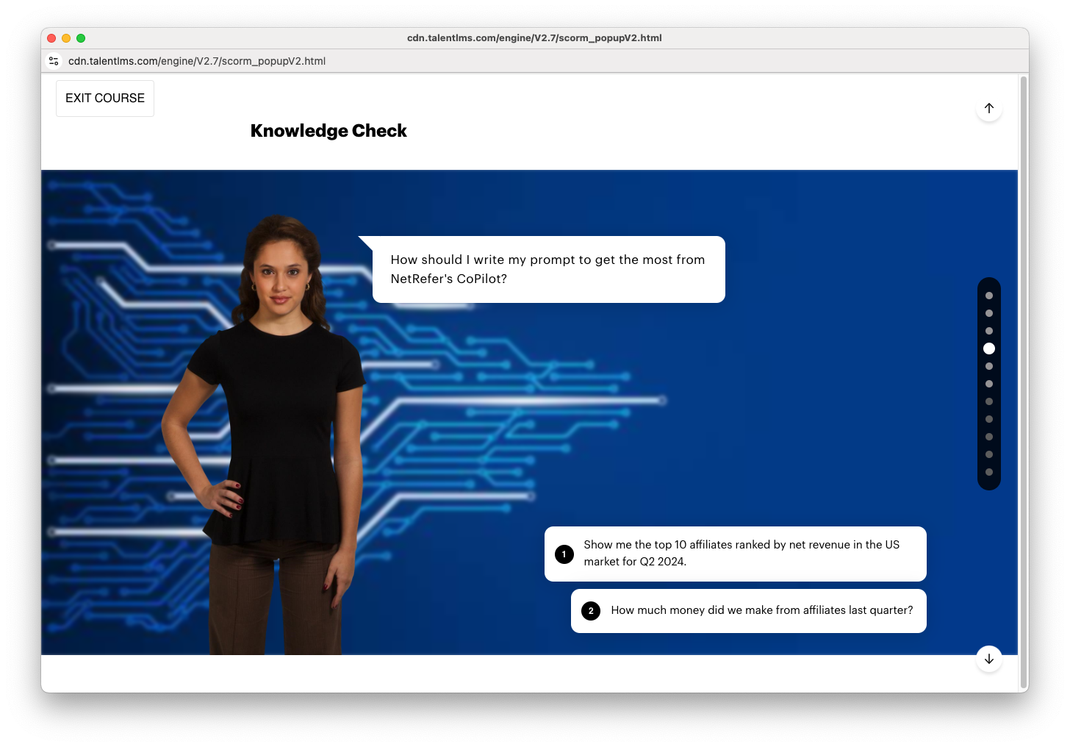Jump to last navigation dot
The image size is (1070, 747).
[x=989, y=472]
